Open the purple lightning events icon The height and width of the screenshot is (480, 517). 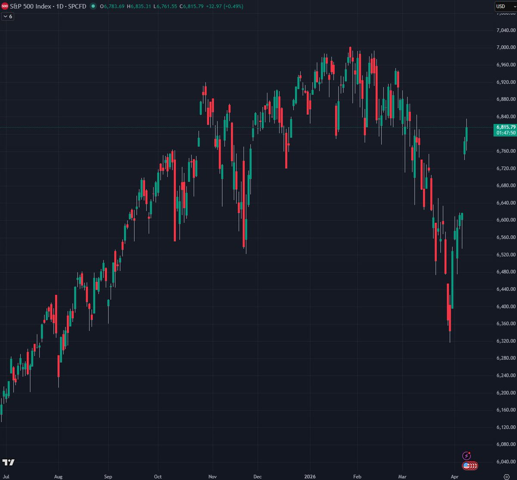[466, 455]
